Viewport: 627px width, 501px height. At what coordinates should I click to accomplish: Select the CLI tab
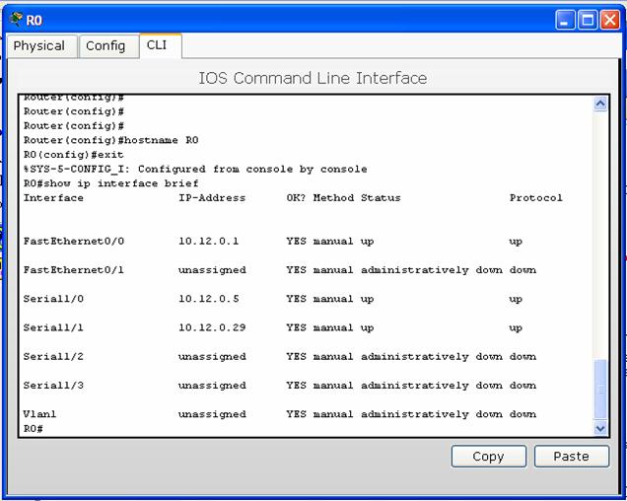point(157,45)
